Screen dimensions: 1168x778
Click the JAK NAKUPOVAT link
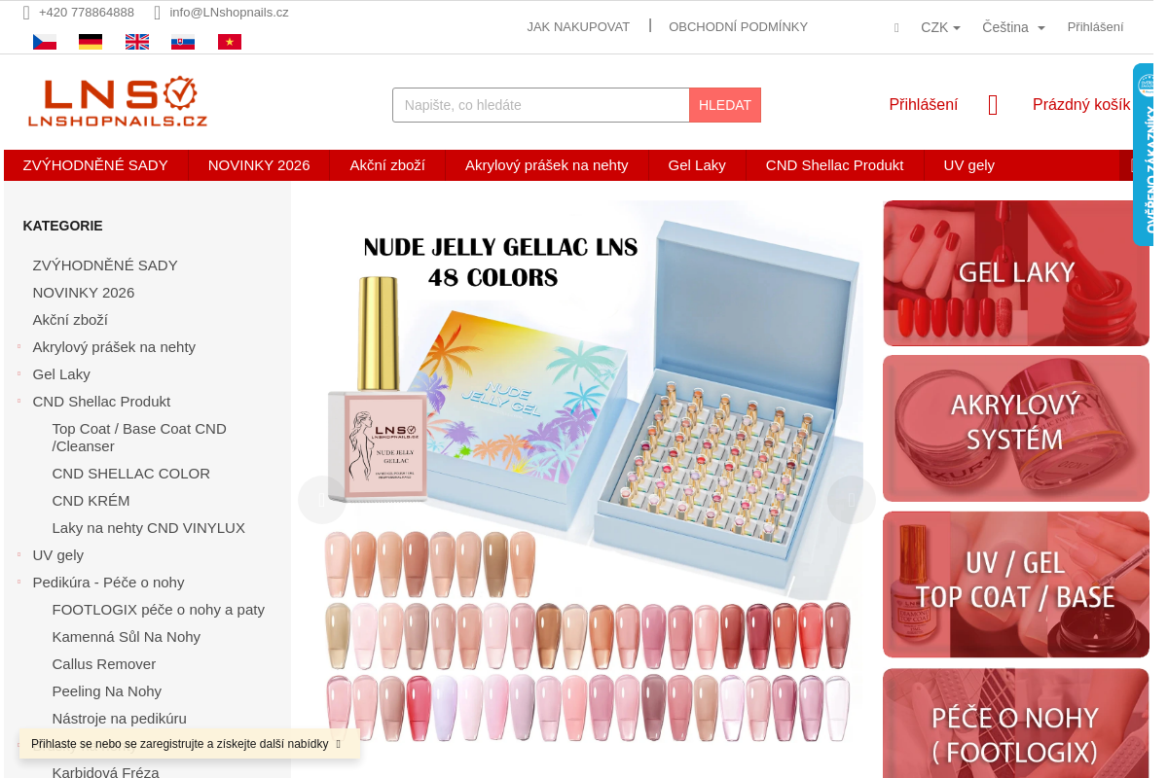pos(578,27)
